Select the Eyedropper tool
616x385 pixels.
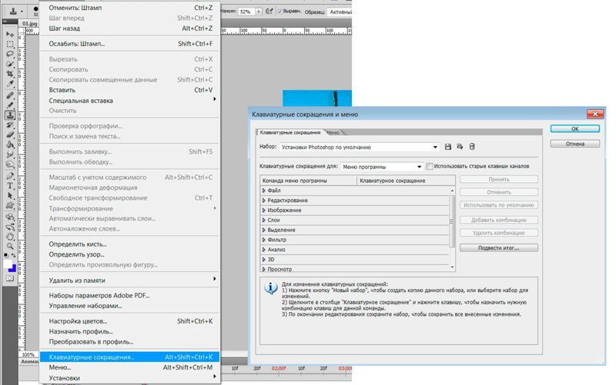click(10, 84)
